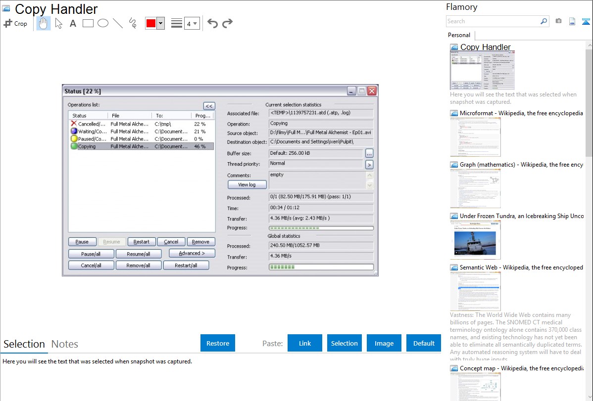Screen dimensions: 593x401
Task: Select the text annotation tool
Action: pos(73,23)
